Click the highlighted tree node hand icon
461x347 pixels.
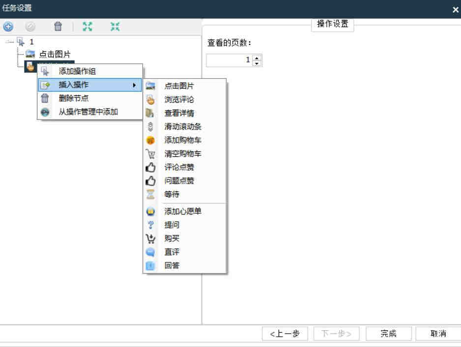(30, 66)
